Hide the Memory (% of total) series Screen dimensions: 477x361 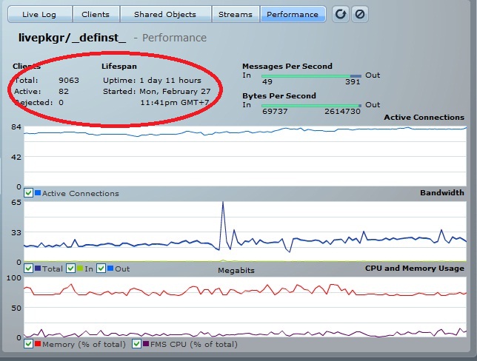point(28,344)
